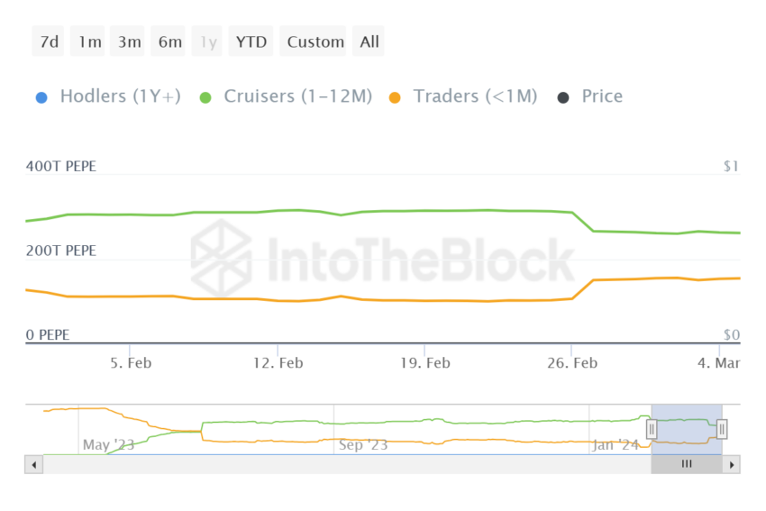Click the scrollbar right arrow
The image size is (766, 511).
[732, 464]
